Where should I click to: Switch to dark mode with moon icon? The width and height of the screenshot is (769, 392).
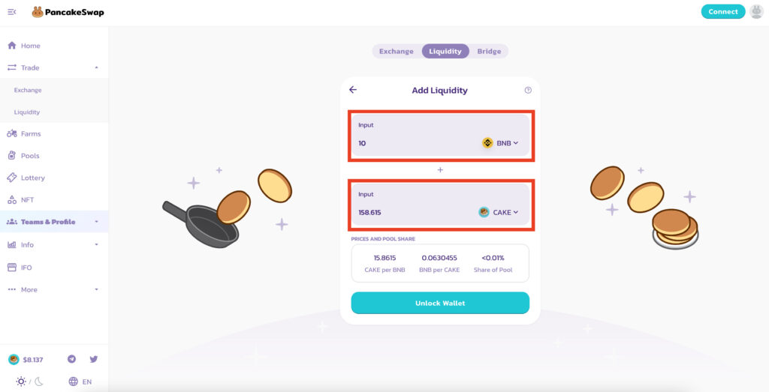[39, 382]
